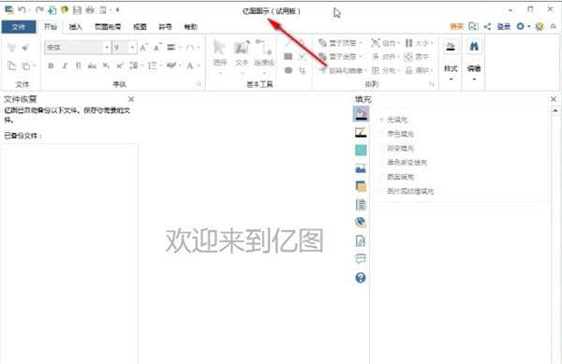562x364 pixels.
Task: Open the Comment bubble icon in sidebar
Action: (x=361, y=259)
